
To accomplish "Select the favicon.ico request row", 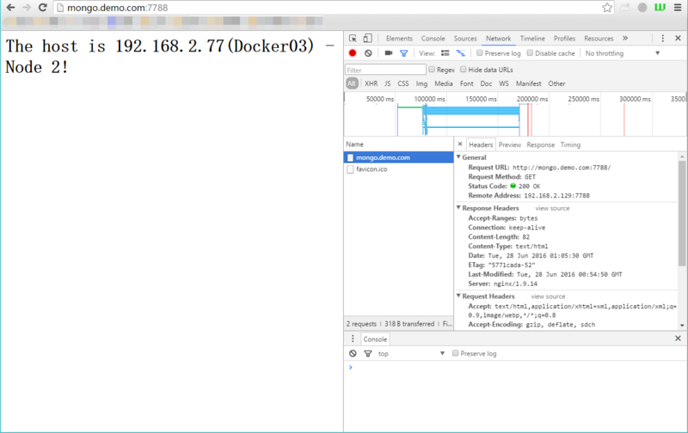I will pos(398,169).
